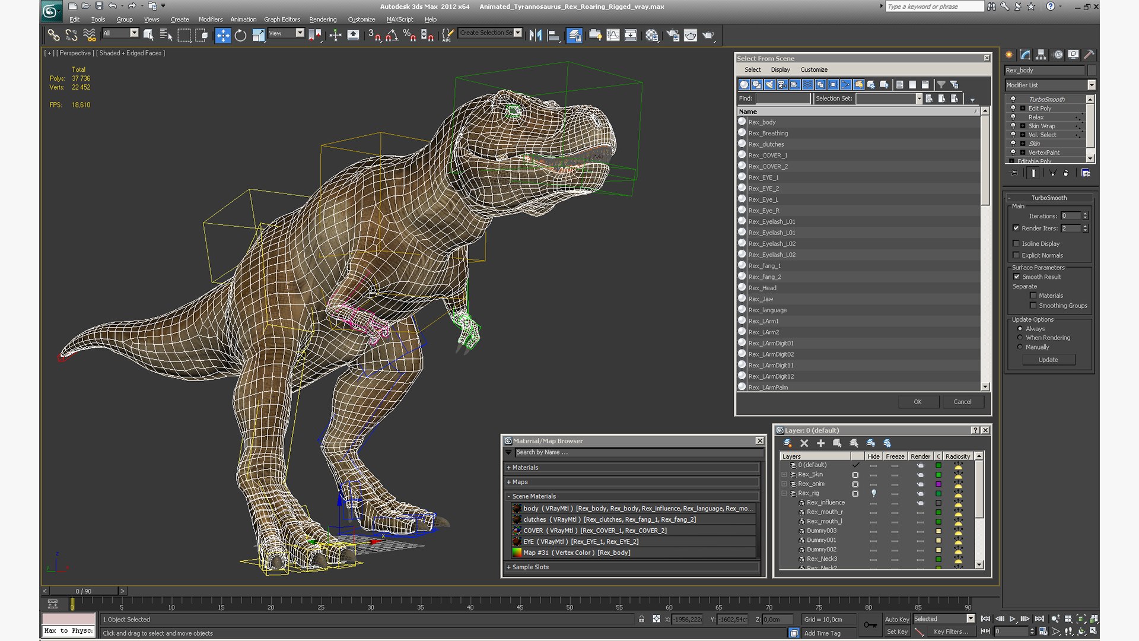Toggle the Manage Layers toolbar button
The image size is (1139, 641).
click(574, 35)
